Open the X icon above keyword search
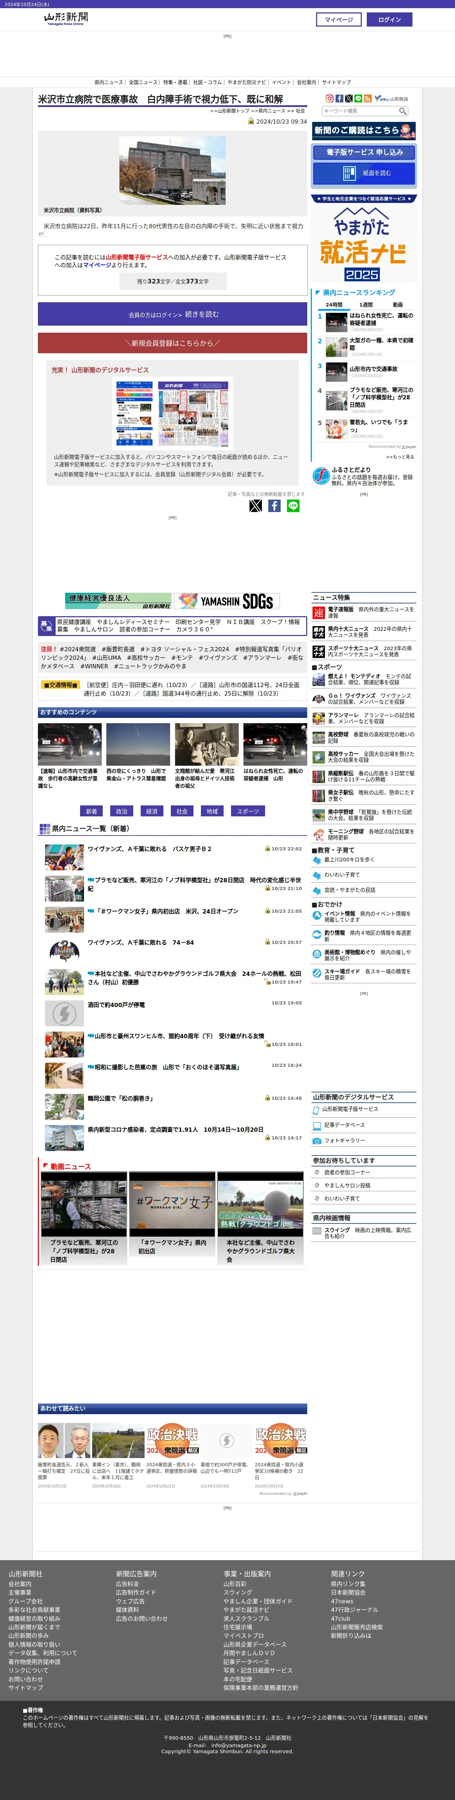Viewport: 455px width, 1800px height. [349, 99]
